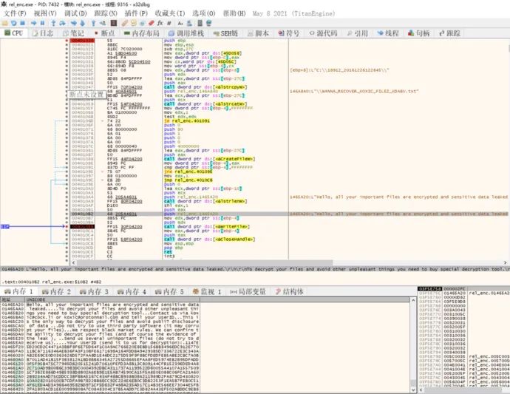
Task: Switch to the 线程 threads tab
Action: 388,33
